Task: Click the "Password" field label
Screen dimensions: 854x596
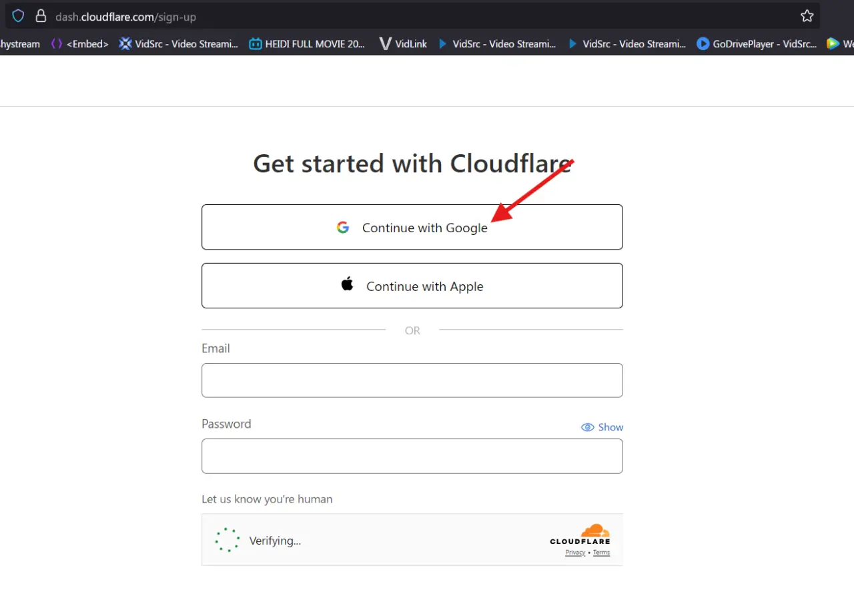Action: (226, 424)
